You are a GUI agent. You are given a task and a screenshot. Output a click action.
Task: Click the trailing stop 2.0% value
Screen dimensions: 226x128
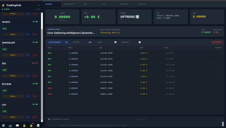(x=216, y=32)
